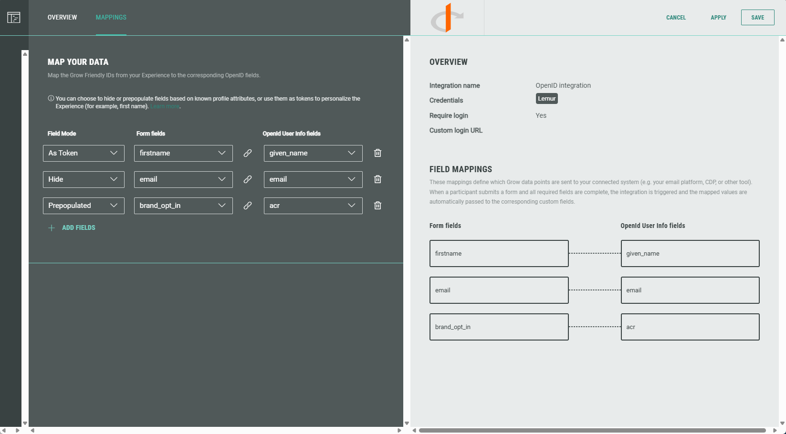The image size is (786, 434).
Task: Switch to the Overview tab
Action: click(x=62, y=18)
